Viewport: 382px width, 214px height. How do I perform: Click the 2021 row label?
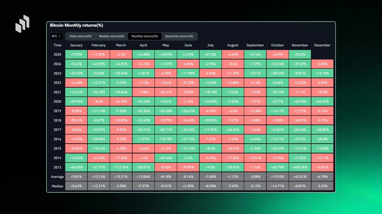click(x=57, y=92)
